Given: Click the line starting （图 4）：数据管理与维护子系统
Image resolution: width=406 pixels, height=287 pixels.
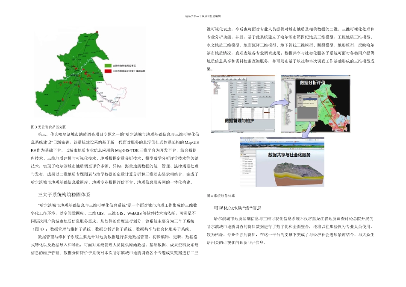Looking at the screenshot, I should (x=112, y=229).
